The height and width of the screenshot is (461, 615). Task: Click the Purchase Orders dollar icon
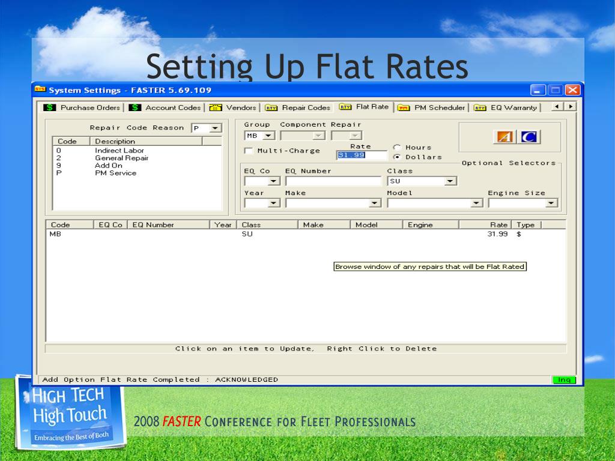pos(49,107)
